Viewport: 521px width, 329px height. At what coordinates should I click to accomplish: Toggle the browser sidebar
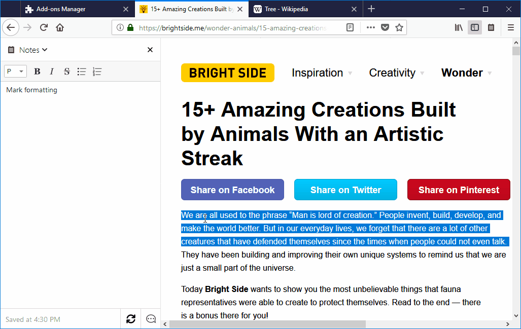coord(475,27)
